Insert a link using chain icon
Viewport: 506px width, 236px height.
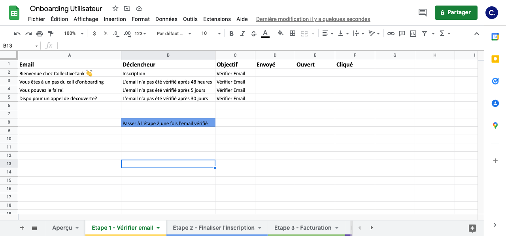(391, 34)
